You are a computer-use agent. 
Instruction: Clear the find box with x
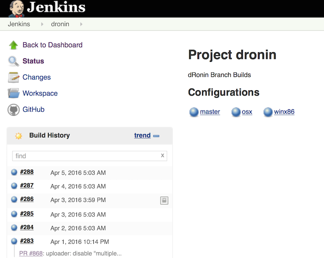coord(162,156)
